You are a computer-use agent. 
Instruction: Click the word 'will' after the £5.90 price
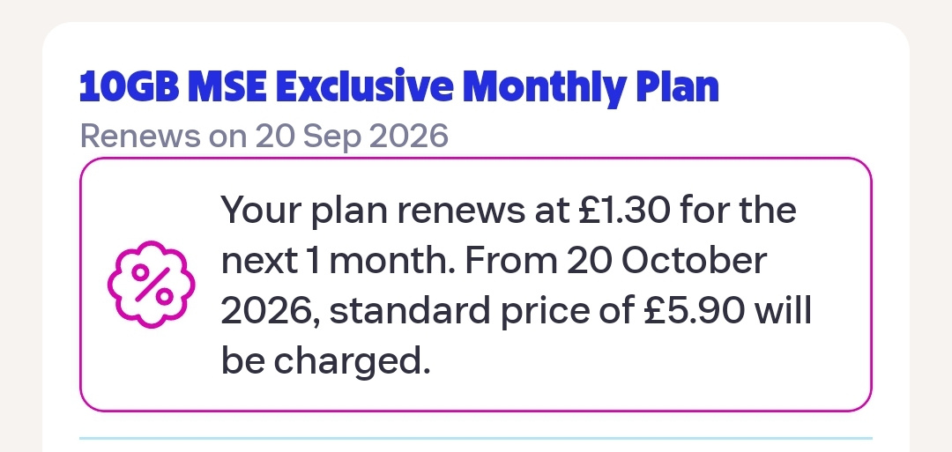pos(783,310)
